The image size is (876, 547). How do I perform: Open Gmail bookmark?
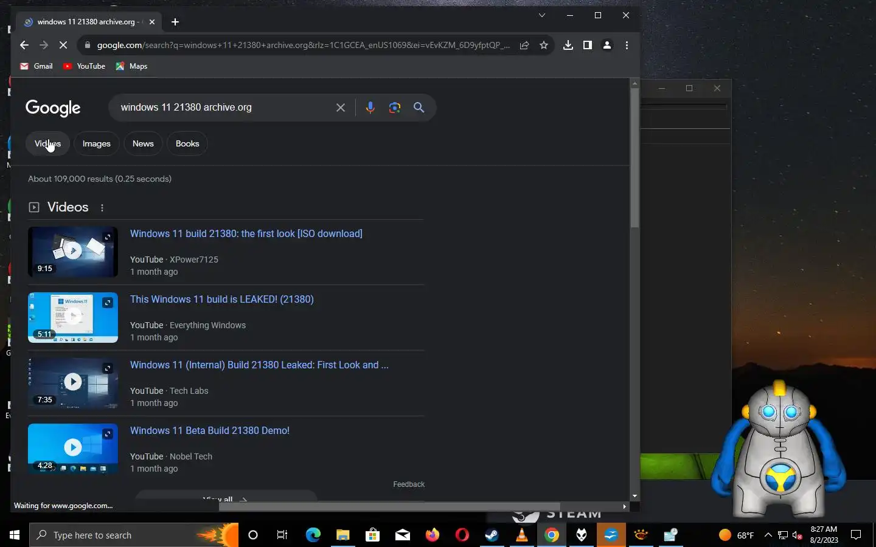coord(36,66)
